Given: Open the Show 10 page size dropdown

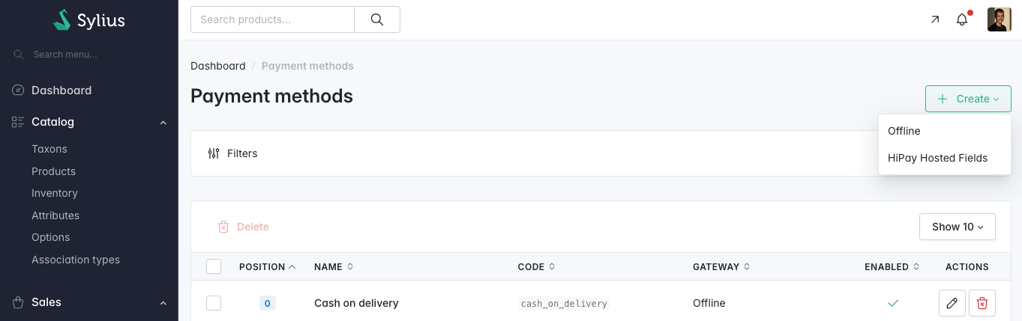Looking at the screenshot, I should pos(957,227).
